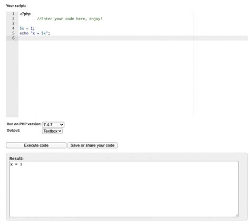Click the 'Your script:' label
The width and height of the screenshot is (250, 222).
tap(16, 6)
